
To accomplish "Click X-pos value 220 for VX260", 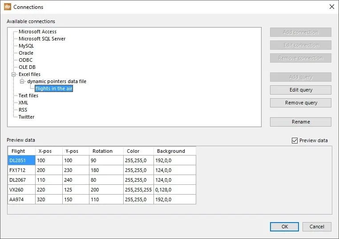I will [49, 190].
